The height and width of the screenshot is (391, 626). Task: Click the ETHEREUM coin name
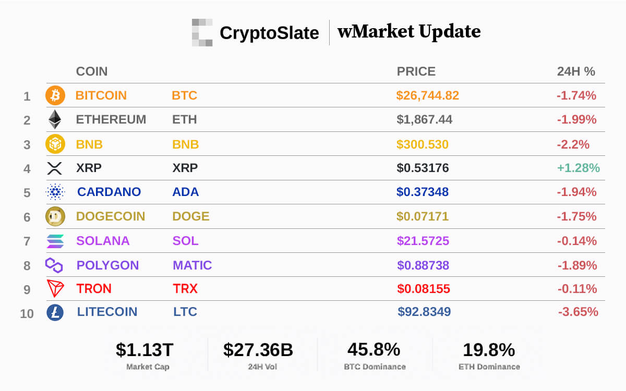[111, 119]
